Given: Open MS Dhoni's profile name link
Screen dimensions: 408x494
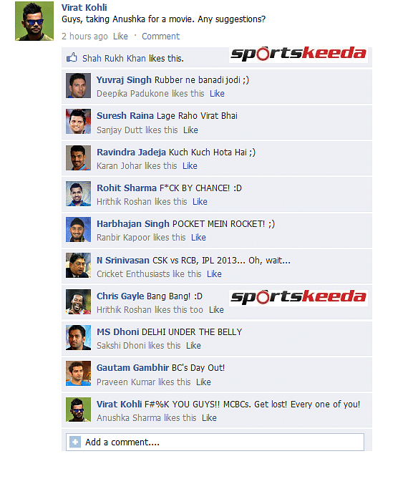Looking at the screenshot, I should coord(118,331).
